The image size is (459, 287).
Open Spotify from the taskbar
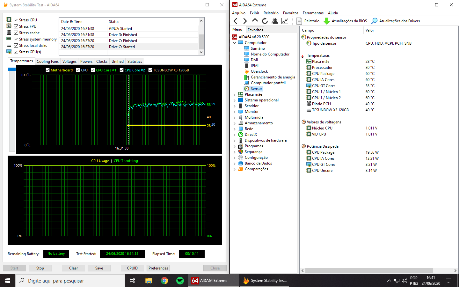click(x=180, y=281)
